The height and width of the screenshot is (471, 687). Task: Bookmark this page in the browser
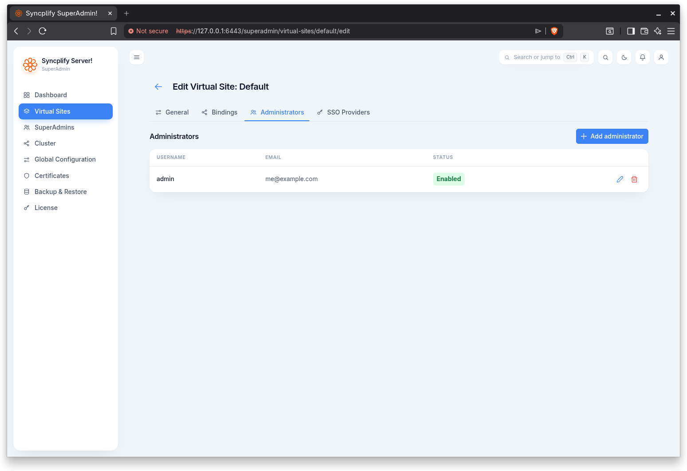(114, 31)
